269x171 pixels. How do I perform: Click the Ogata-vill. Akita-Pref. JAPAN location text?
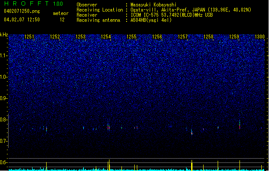pyautogui.click(x=191, y=10)
